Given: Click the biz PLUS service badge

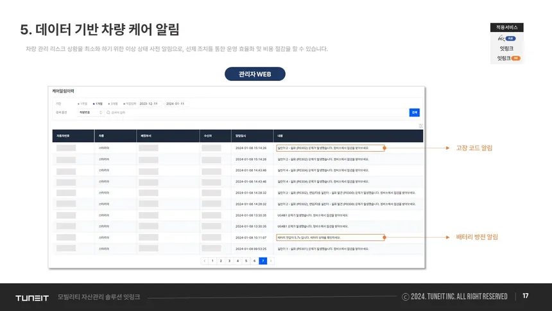Looking at the screenshot, I should 506,39.
